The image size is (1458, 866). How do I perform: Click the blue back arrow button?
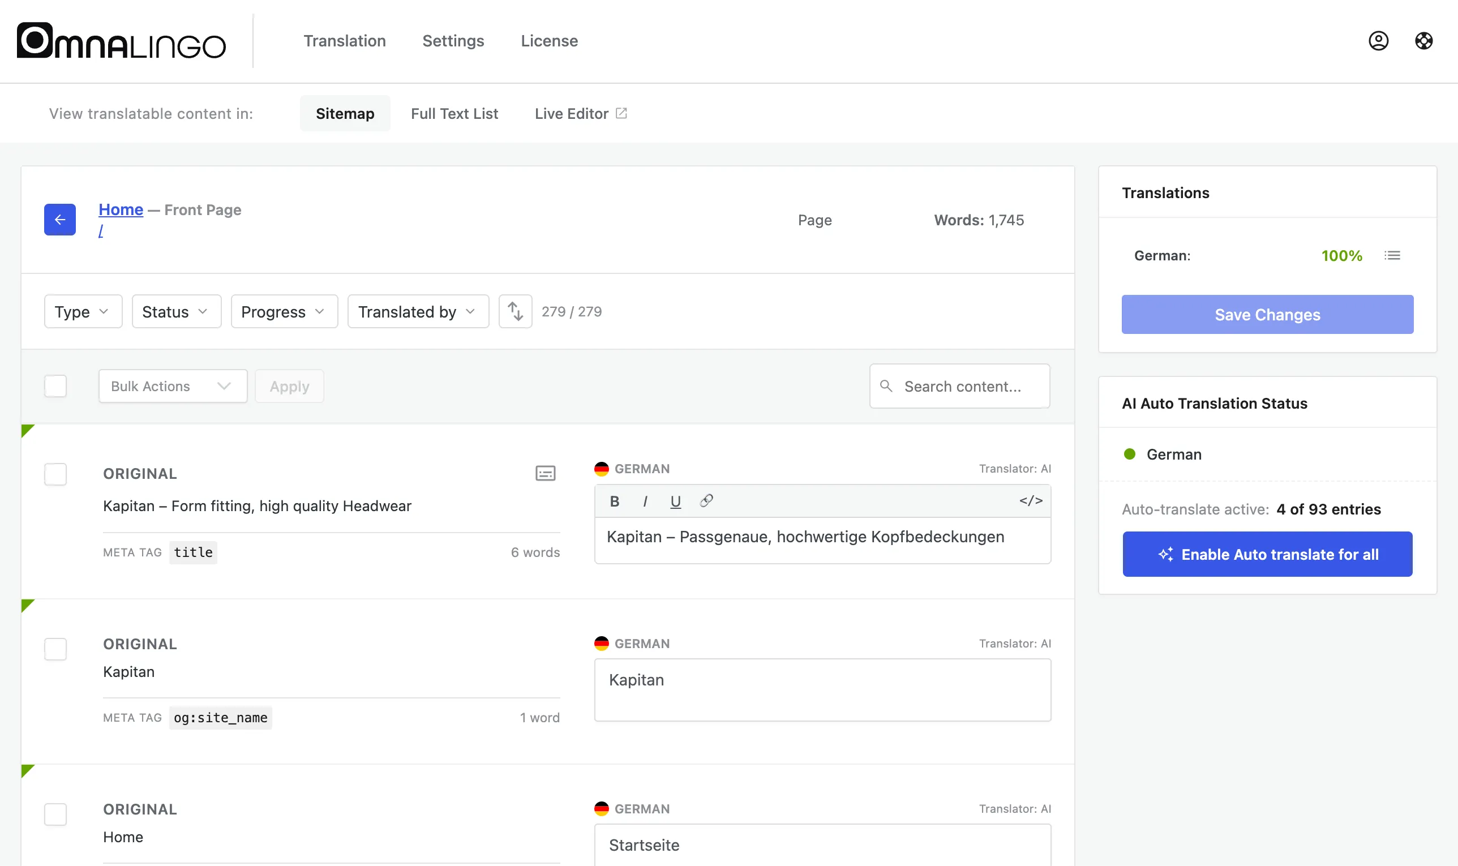pos(59,220)
